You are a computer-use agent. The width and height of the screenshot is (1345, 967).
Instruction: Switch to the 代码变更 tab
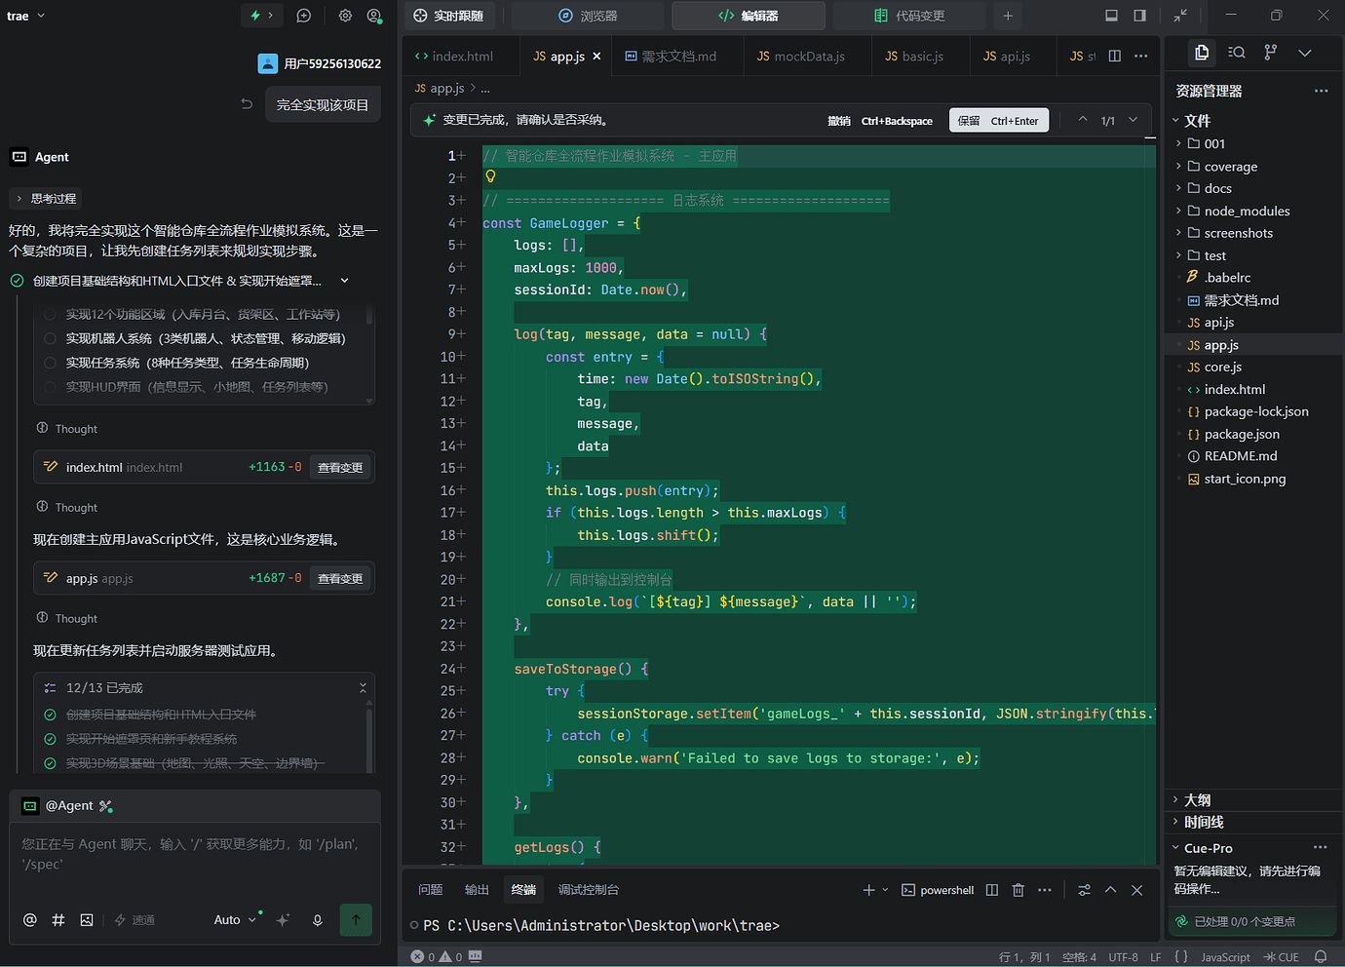pyautogui.click(x=909, y=16)
